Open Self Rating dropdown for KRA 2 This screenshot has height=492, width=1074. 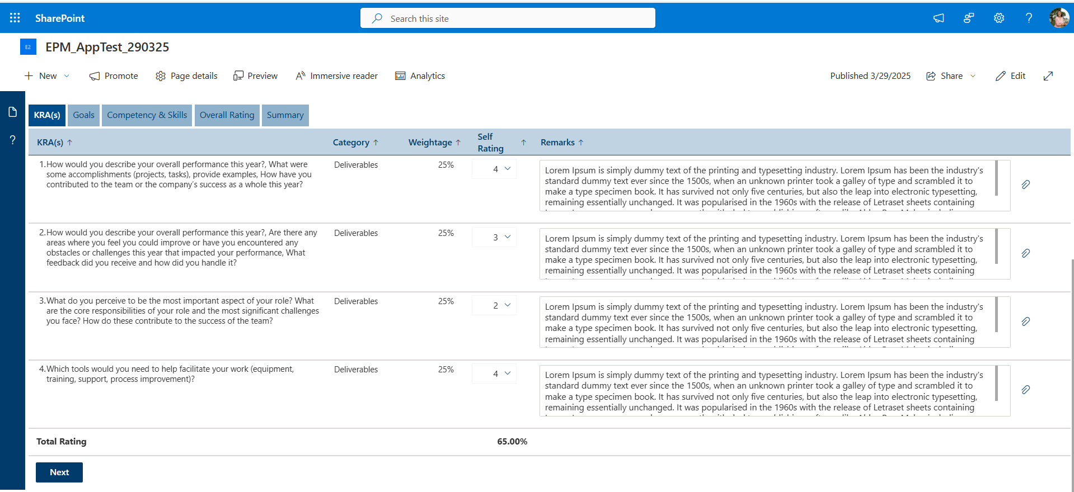494,237
